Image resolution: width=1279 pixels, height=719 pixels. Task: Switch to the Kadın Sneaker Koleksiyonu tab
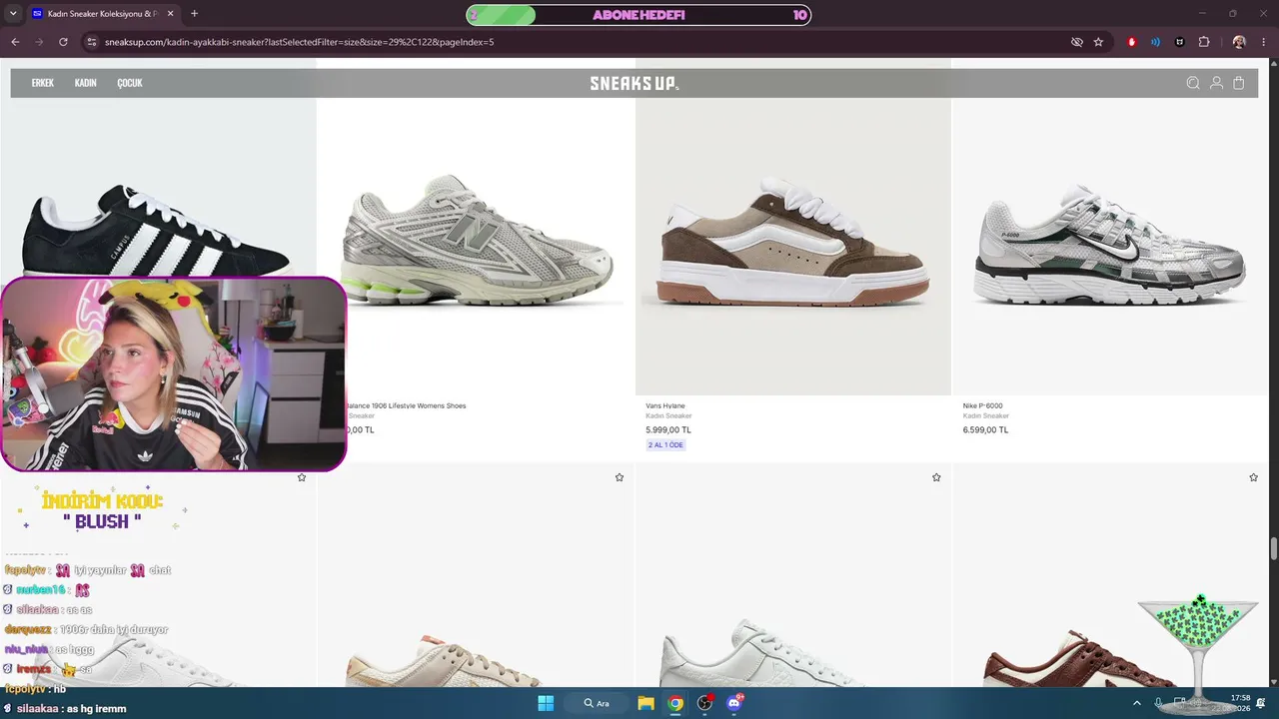[102, 14]
